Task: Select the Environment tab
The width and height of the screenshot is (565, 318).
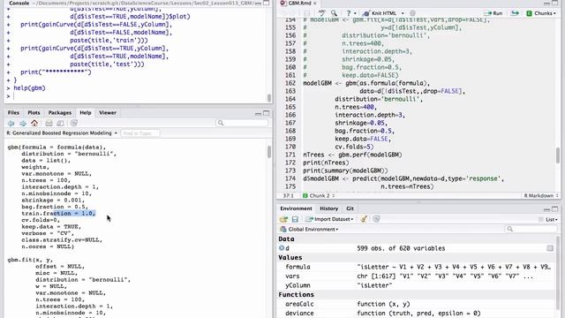Action: 297,208
